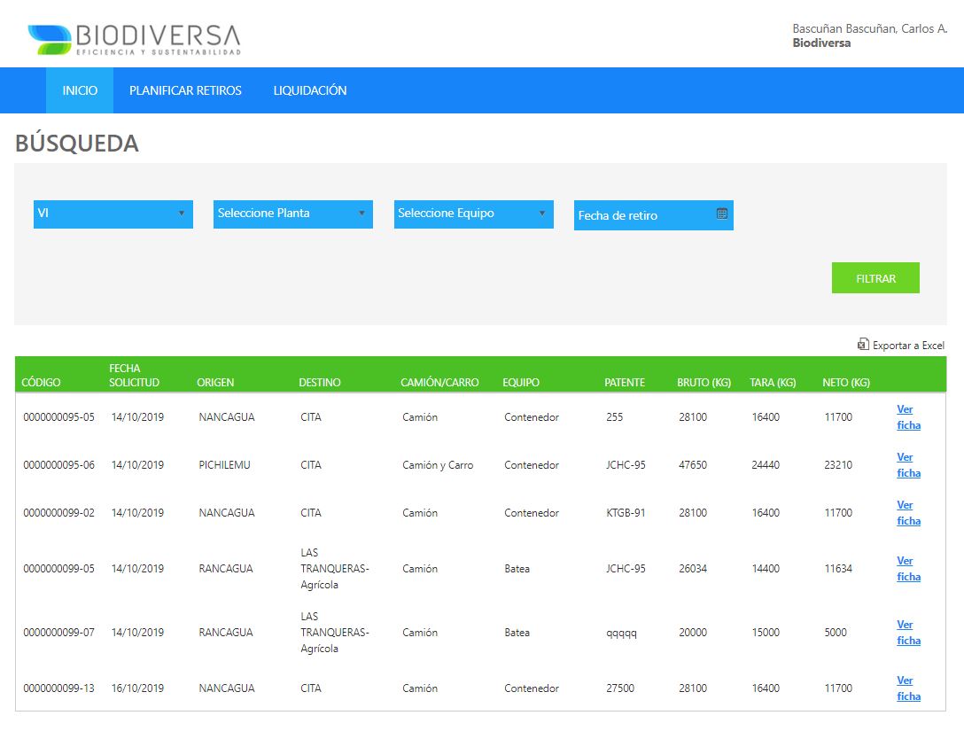This screenshot has height=731, width=964.
Task: Click the Biodiversa logo
Action: point(134,39)
